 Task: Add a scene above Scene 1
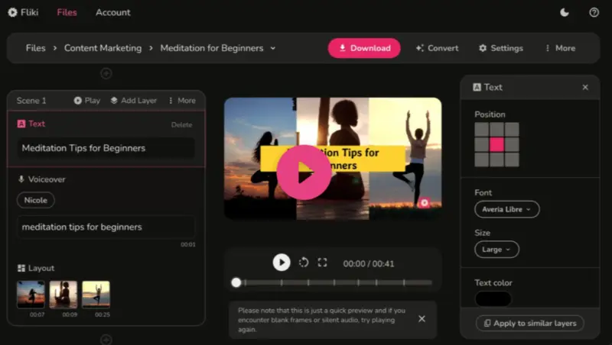click(106, 73)
